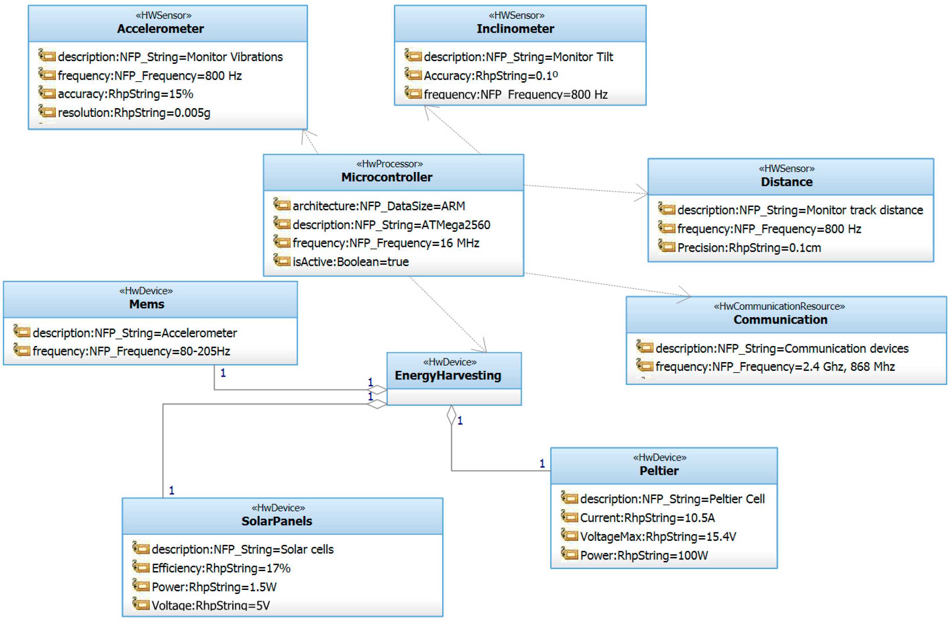Viewport: 950px width, 622px height.
Task: Select the Precision attribute icon in Distance
Action: pos(666,246)
